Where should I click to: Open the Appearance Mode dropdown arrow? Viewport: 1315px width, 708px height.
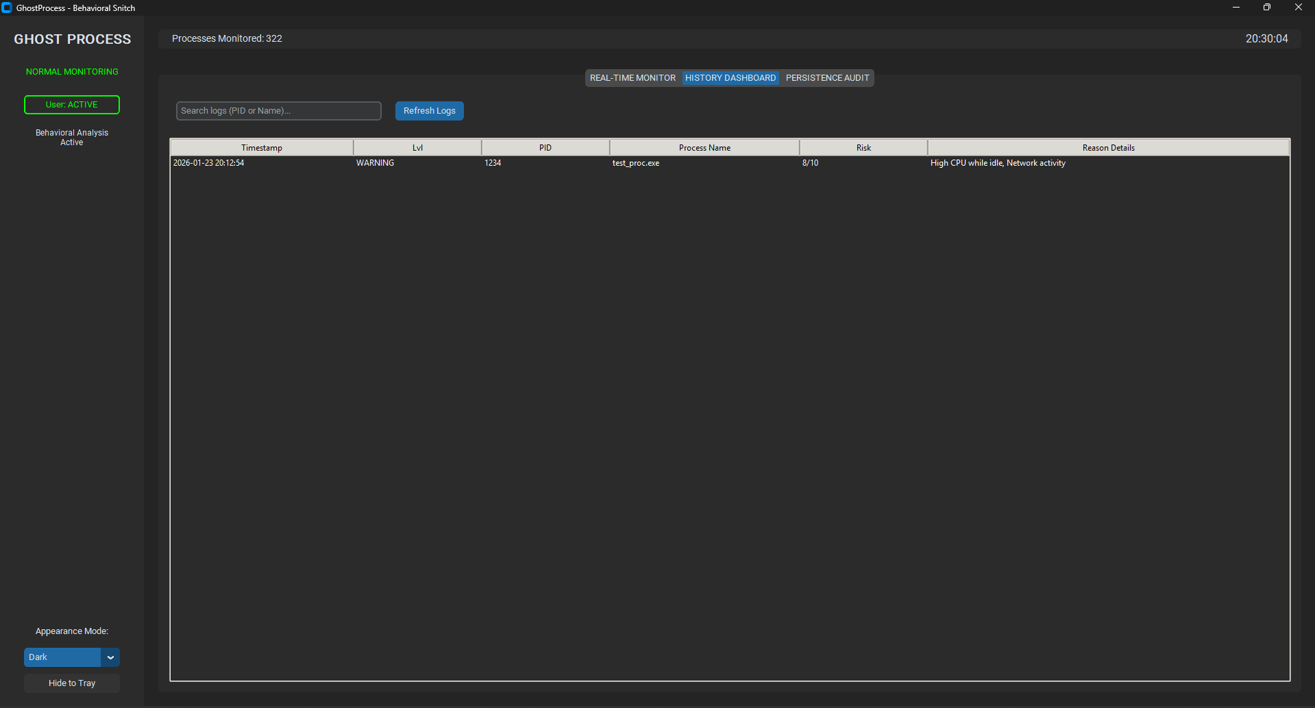click(x=110, y=657)
